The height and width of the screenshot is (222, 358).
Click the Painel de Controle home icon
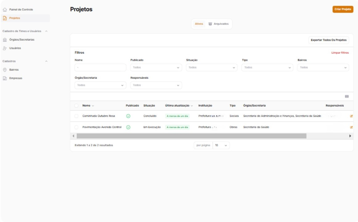pos(5,10)
